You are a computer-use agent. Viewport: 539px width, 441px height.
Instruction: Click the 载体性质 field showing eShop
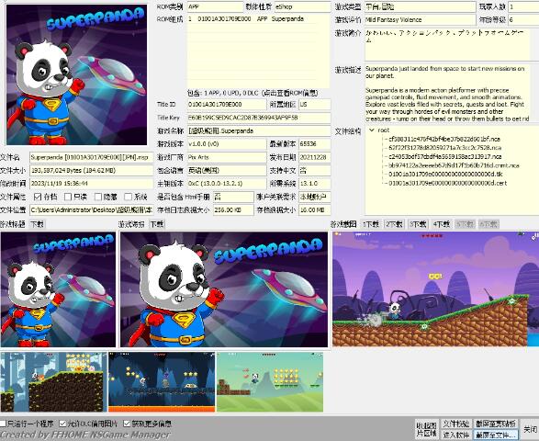(x=302, y=6)
